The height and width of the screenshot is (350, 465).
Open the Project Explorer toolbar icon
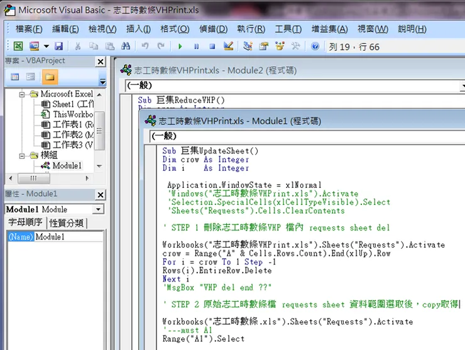click(248, 46)
